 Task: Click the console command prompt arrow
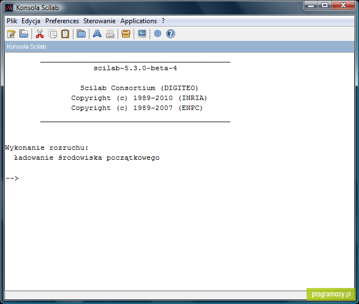click(12, 178)
